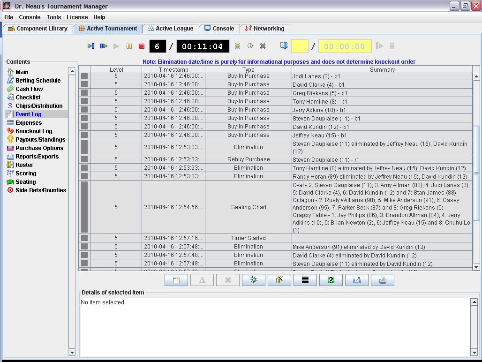
Task: Click the small clock icon in toolbar
Action: coord(250,46)
